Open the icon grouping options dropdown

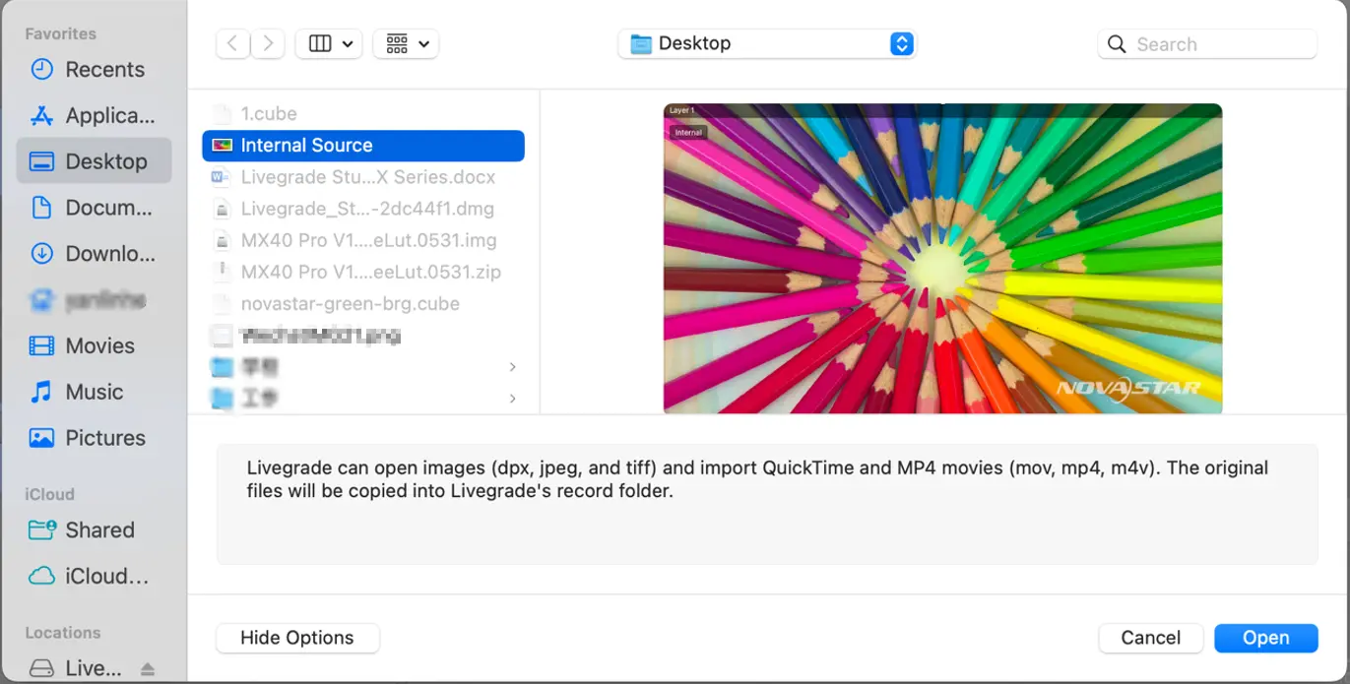[407, 43]
